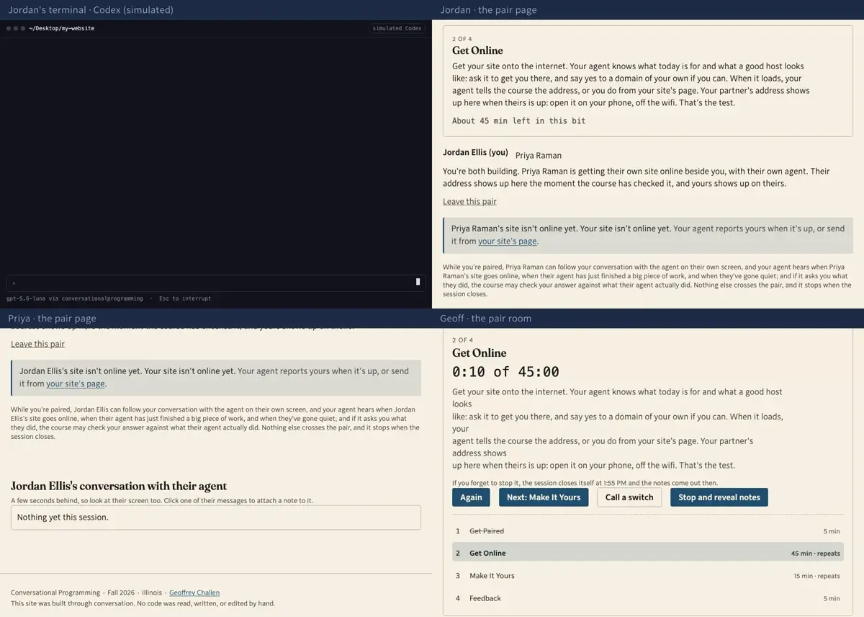Select the Jordan Ellis (you) tab
This screenshot has width=864, height=617.
(475, 153)
